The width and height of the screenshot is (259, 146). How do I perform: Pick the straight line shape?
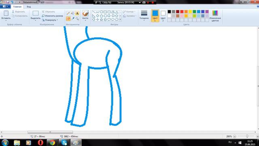(93, 12)
